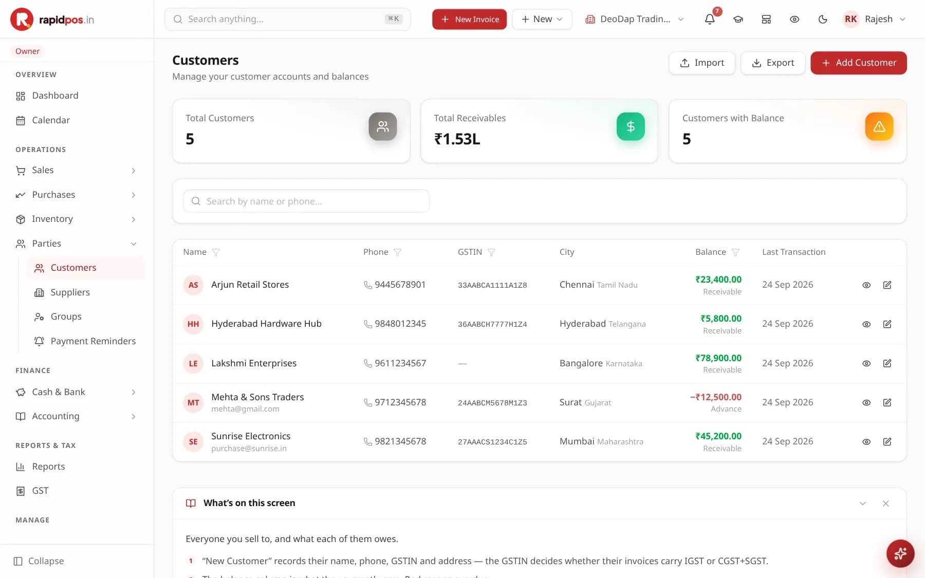View Hyderabad Hardware Hub details eye icon
Viewport: 925px width, 578px height.
866,324
